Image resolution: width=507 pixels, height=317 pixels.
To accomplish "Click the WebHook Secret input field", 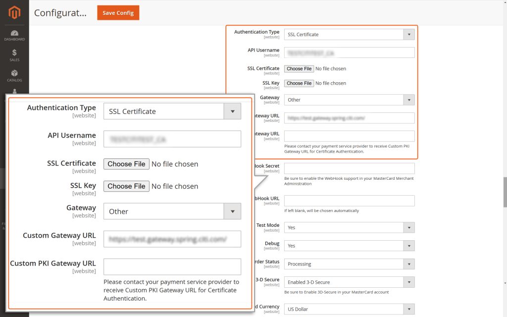I will point(349,168).
